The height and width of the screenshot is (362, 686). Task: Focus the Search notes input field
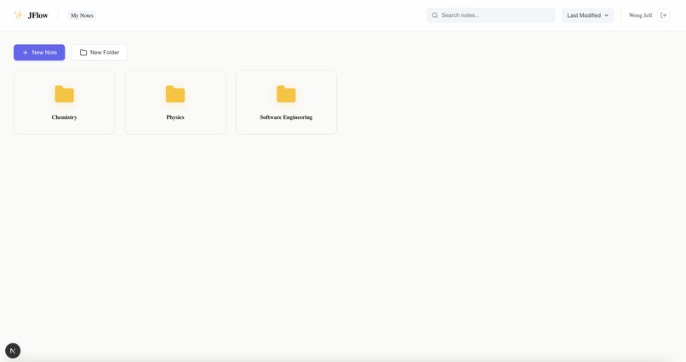491,15
